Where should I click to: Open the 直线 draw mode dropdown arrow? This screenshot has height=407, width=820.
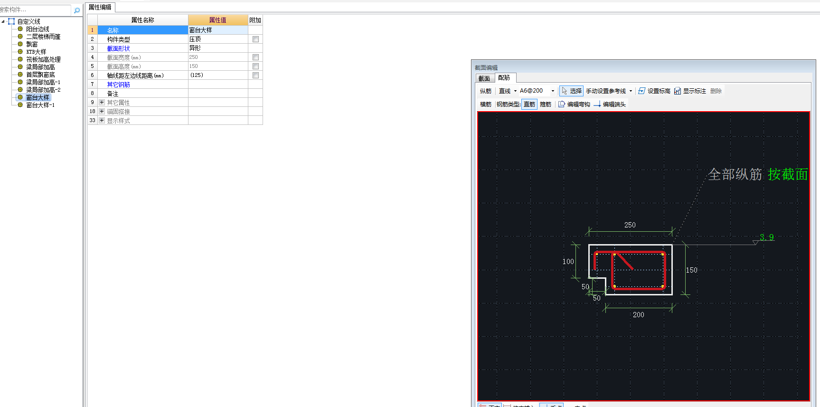(x=515, y=91)
